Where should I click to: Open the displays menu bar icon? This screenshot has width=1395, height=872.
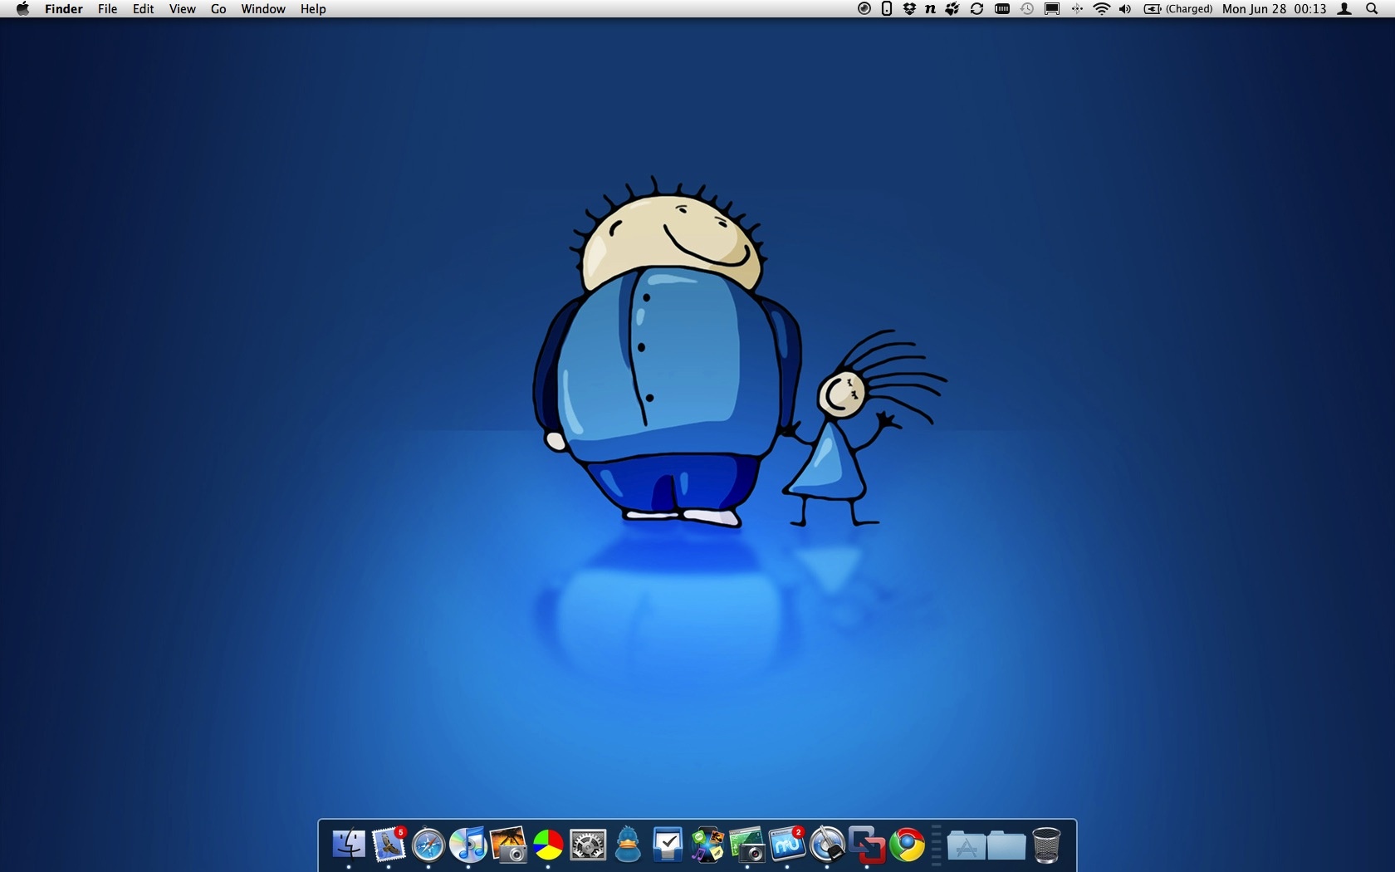[1052, 9]
